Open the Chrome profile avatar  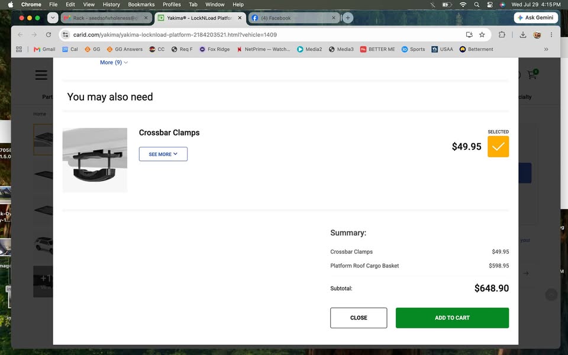(x=537, y=35)
